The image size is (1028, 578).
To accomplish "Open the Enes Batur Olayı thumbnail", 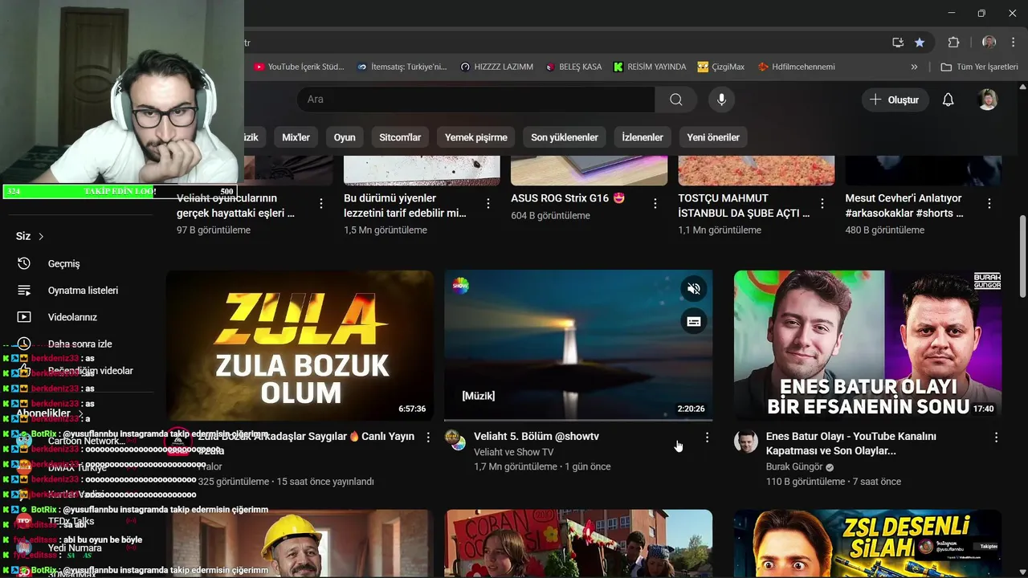I will click(867, 345).
